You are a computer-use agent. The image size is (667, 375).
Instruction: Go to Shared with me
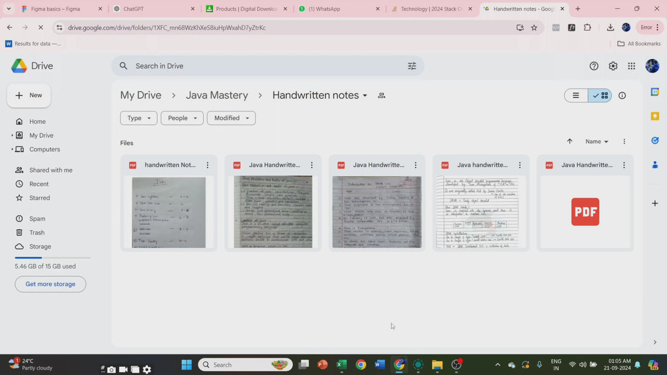pos(50,170)
